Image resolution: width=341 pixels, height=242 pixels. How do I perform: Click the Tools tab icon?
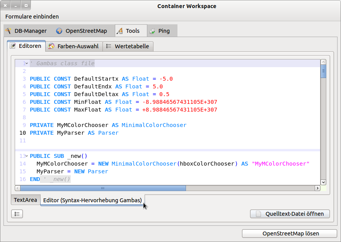(120, 31)
